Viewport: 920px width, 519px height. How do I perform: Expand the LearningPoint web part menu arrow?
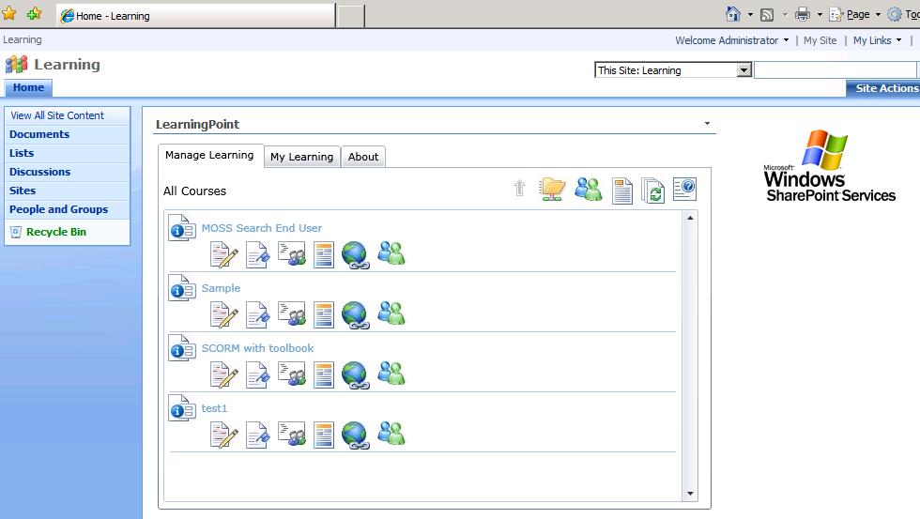[x=707, y=124]
